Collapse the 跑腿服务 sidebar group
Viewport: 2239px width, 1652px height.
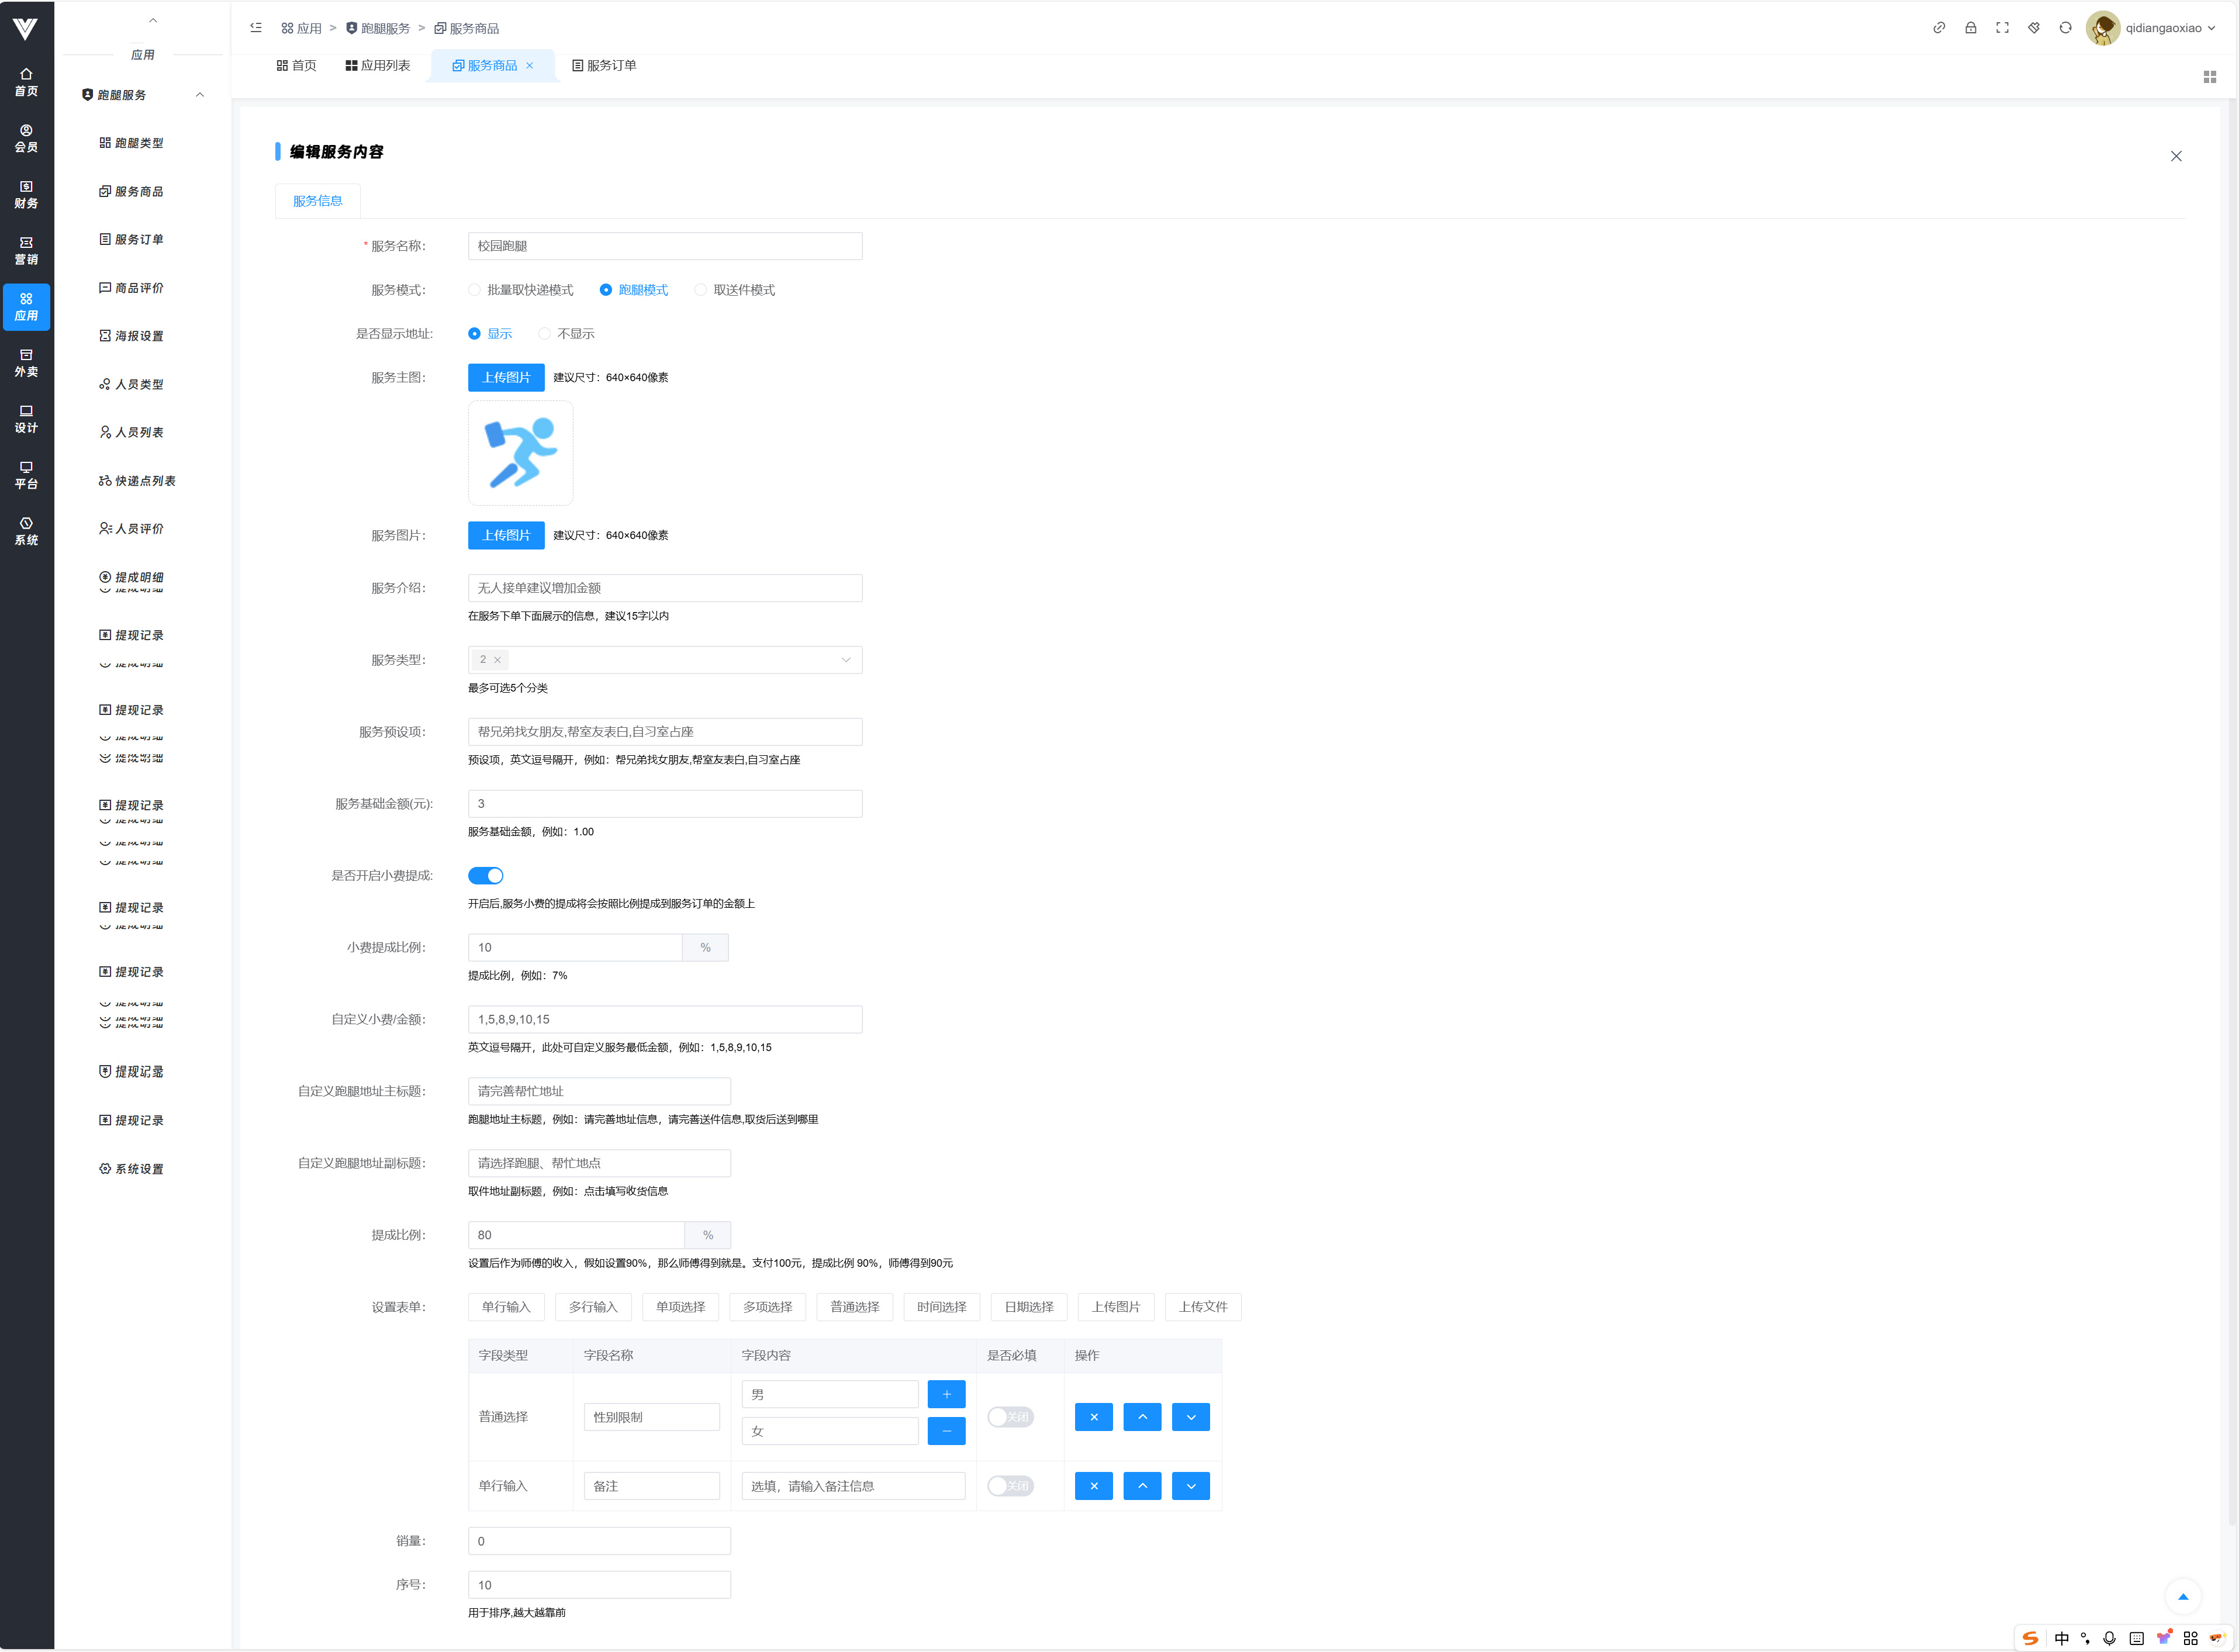tap(200, 95)
